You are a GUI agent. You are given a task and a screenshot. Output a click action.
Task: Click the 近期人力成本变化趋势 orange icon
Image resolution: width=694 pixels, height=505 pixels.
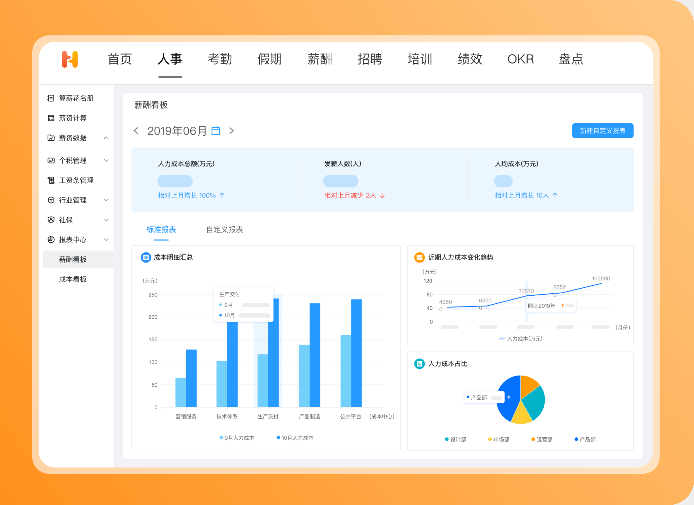click(419, 258)
